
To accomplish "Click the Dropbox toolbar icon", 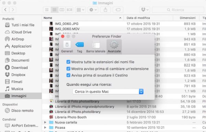I will click(145, 10).
